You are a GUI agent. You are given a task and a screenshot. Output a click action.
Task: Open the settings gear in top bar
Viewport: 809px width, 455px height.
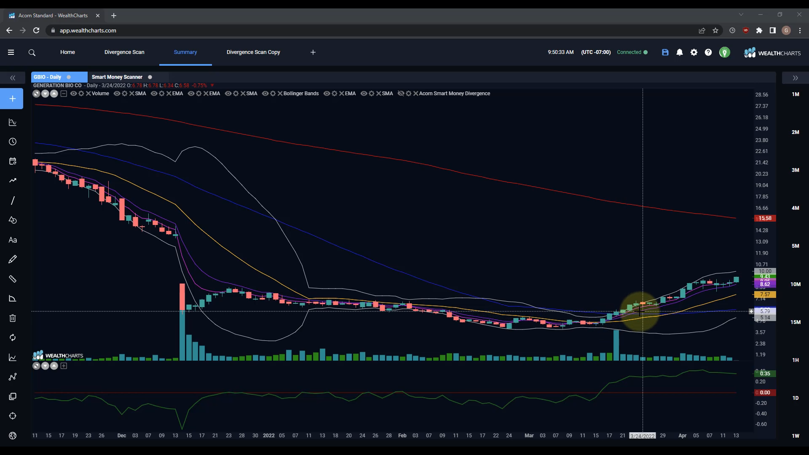(x=694, y=52)
